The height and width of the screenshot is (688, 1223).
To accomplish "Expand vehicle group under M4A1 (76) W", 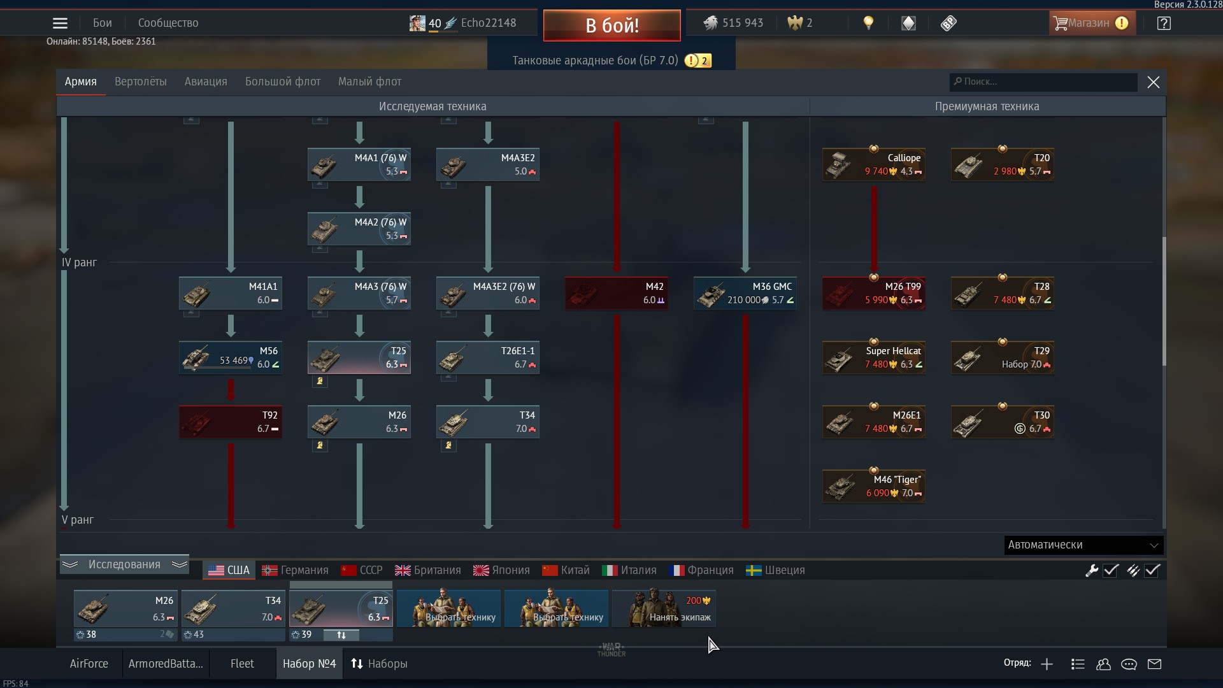I will [x=320, y=185].
